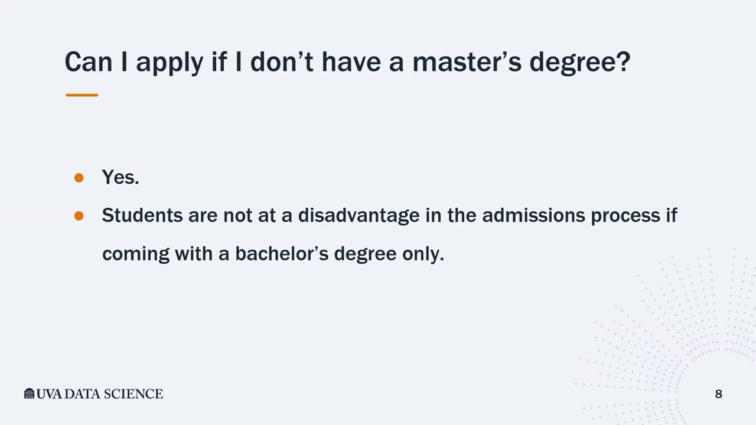Click the UVA DATA SCIENCE wordmark
Screen dimensions: 756x425
point(99,394)
